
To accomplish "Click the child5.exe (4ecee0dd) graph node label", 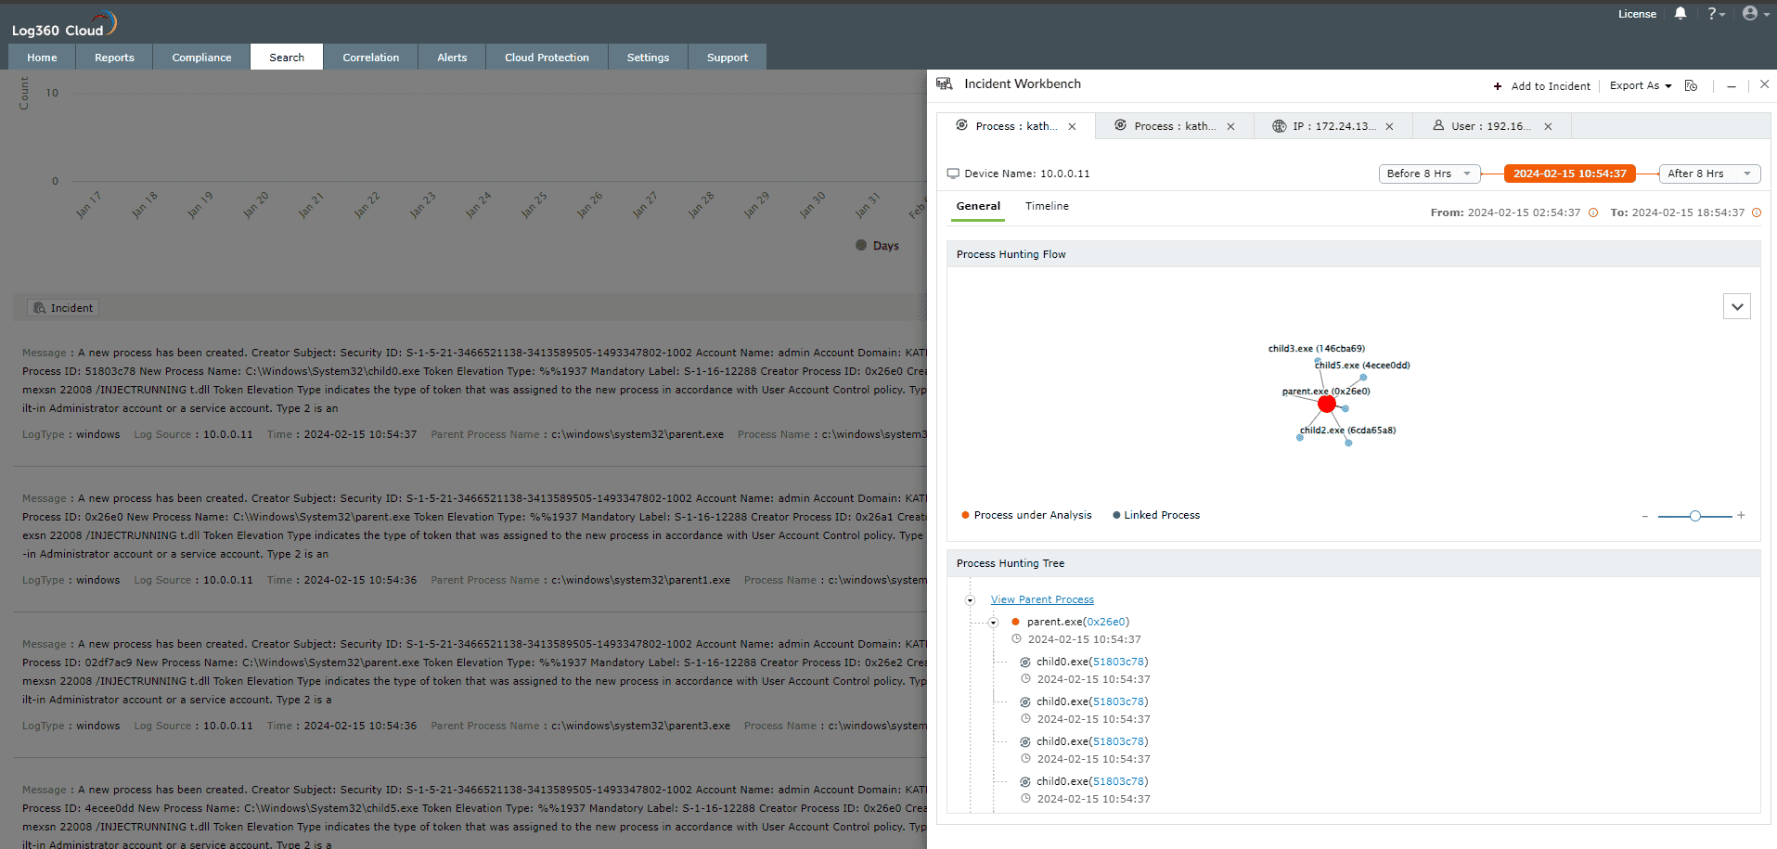I will [x=1362, y=366].
